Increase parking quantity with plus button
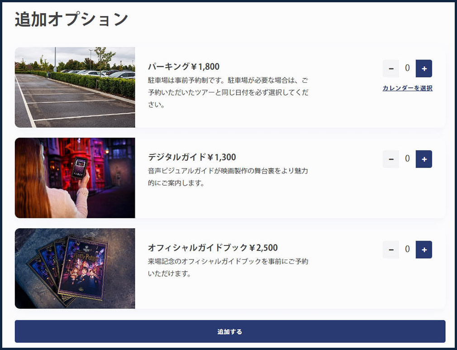The width and height of the screenshot is (457, 350). click(x=424, y=69)
